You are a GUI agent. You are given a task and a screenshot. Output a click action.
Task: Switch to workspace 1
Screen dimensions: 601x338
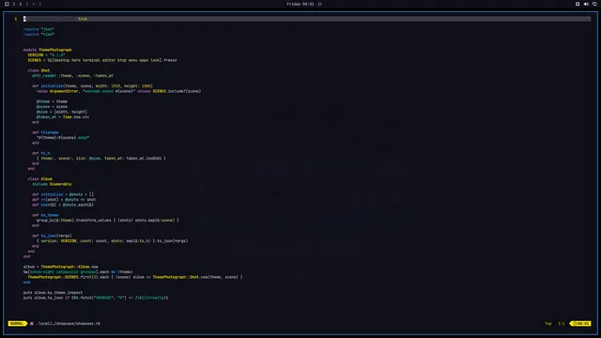coord(14,4)
